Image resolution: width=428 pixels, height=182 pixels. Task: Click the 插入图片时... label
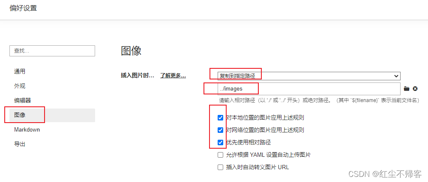point(138,76)
